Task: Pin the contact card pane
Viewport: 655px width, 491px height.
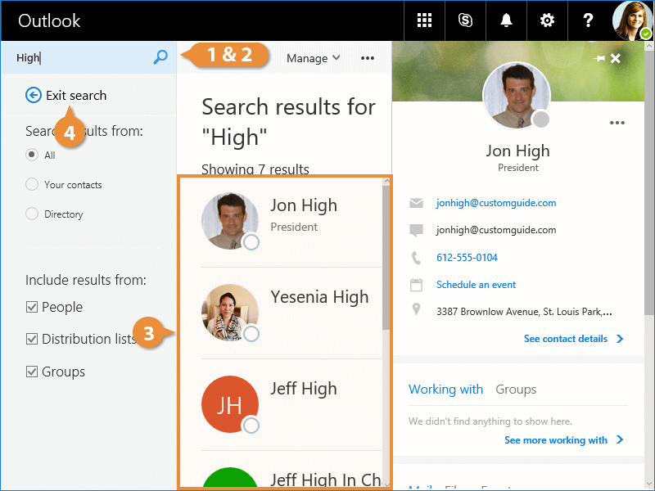Action: coord(599,59)
